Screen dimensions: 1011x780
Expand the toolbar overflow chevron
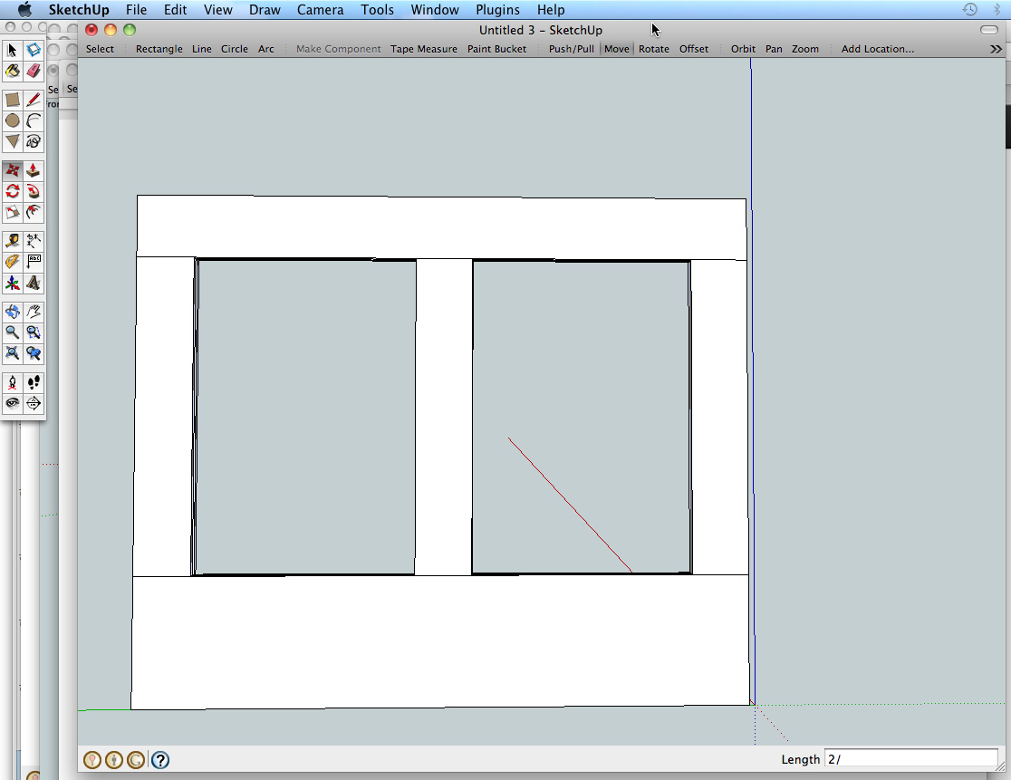tap(996, 49)
